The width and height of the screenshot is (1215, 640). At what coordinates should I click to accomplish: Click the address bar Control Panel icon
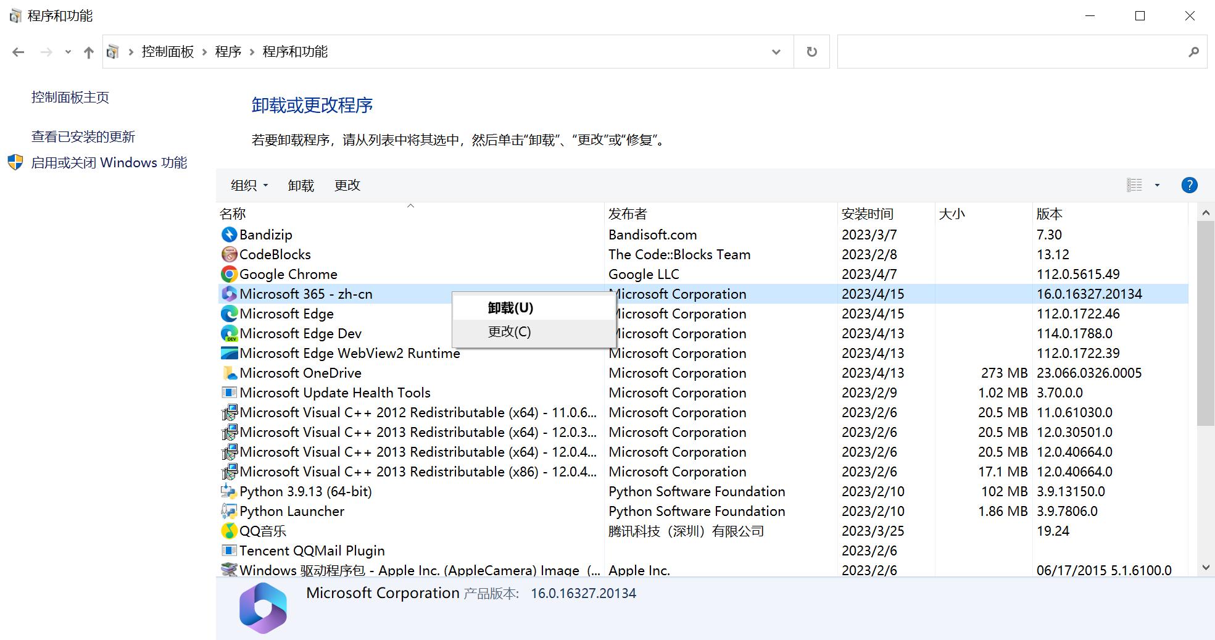pos(113,52)
